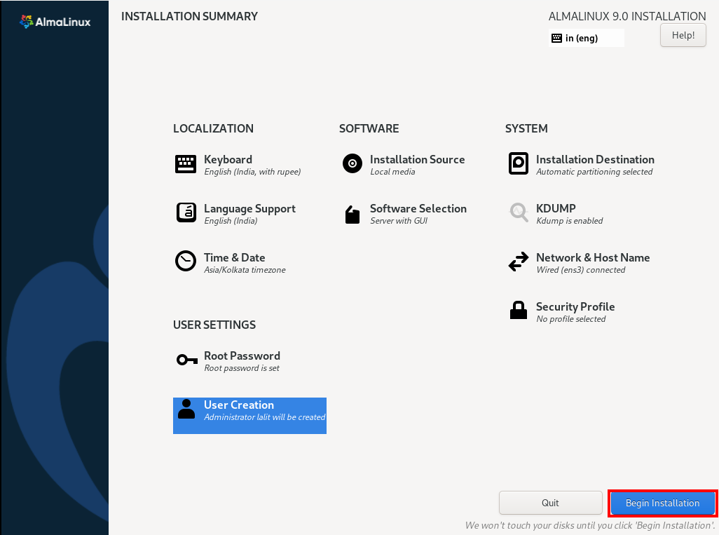Click the Network & Host Name arrows icon
719x535 pixels.
(518, 262)
